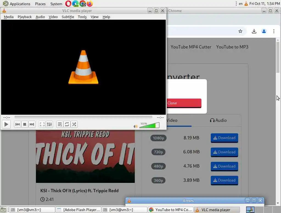This screenshot has width=281, height=213.
Task: Switch to the Audio tab
Action: [x=218, y=120]
